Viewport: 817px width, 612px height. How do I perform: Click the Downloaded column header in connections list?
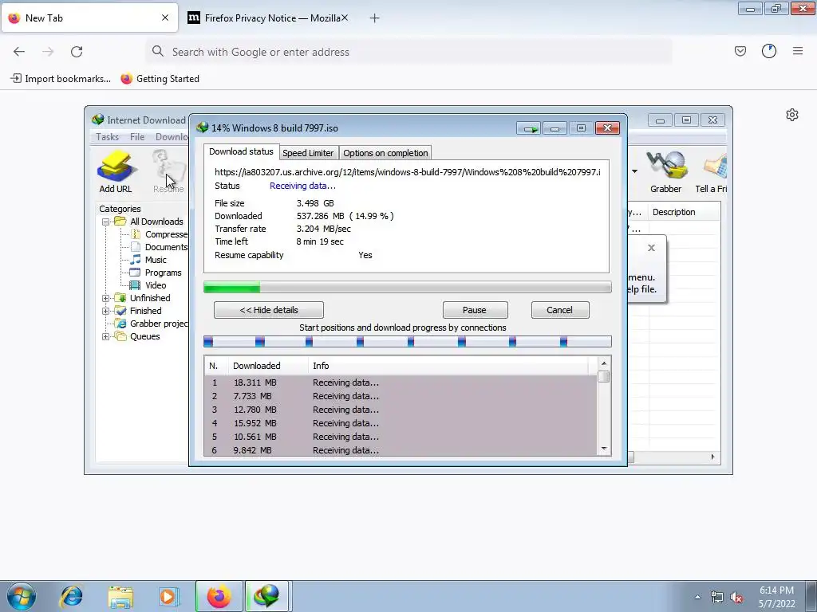pyautogui.click(x=268, y=366)
